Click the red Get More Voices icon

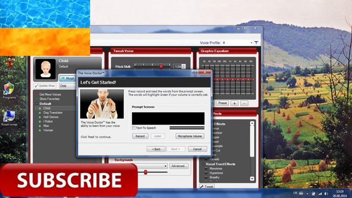37,95
